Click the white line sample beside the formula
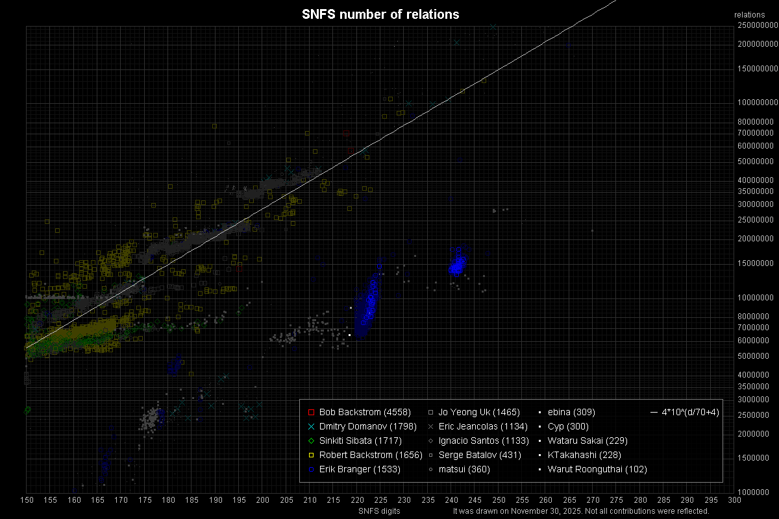The height and width of the screenshot is (519, 779). click(x=653, y=412)
